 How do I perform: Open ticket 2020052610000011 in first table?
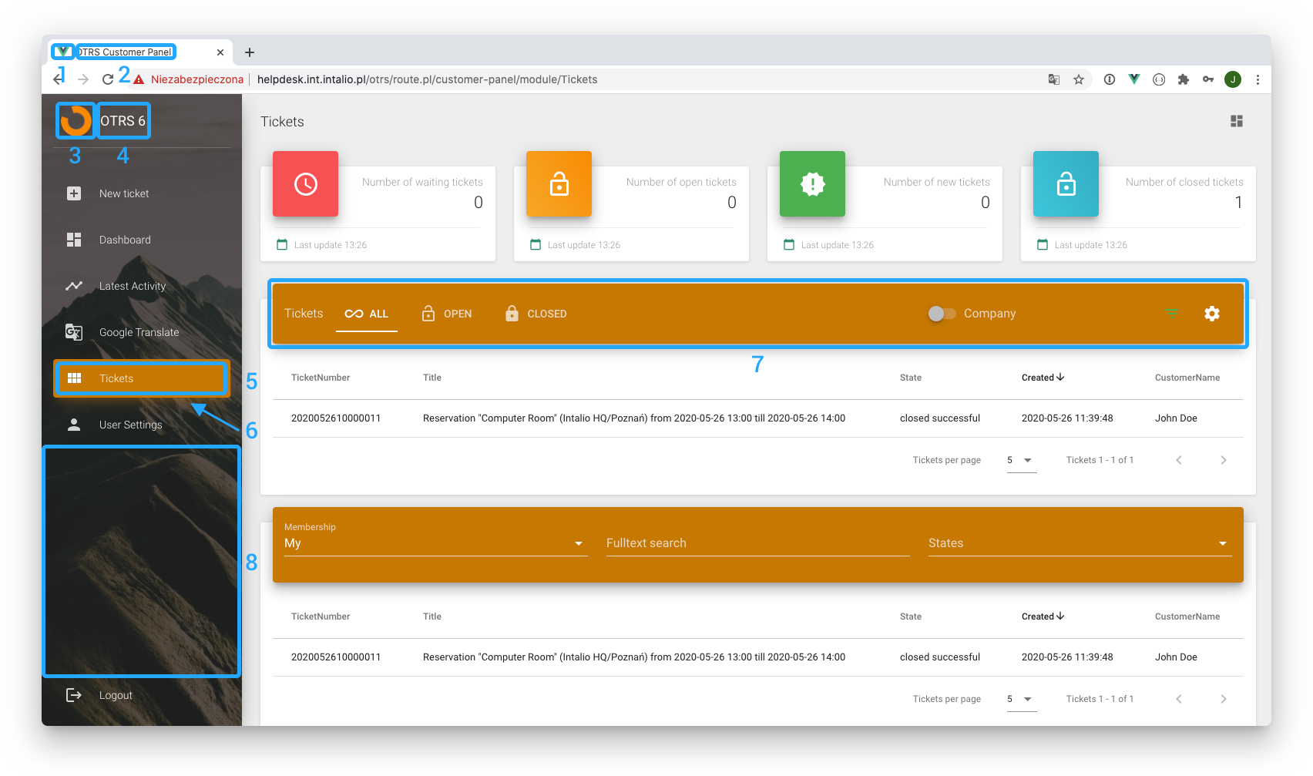click(x=336, y=418)
